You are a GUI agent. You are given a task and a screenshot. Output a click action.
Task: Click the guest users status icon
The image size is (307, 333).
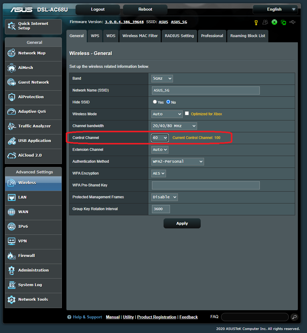point(265,22)
